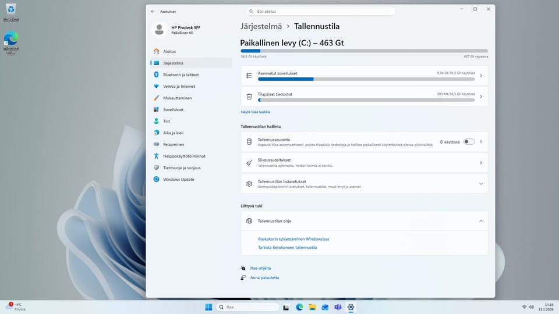Select Mukauttaminen in the sidebar menu
Image resolution: width=559 pixels, height=314 pixels.
coord(177,98)
